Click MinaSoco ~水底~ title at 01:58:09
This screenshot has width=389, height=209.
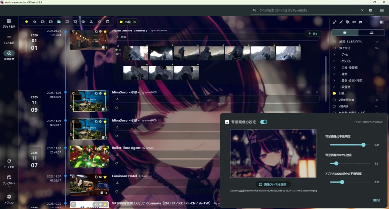pos(126,92)
